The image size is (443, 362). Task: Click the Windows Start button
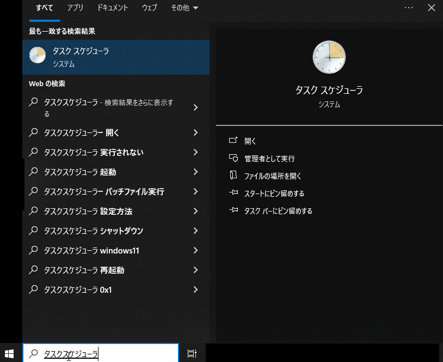pyautogui.click(x=9, y=353)
